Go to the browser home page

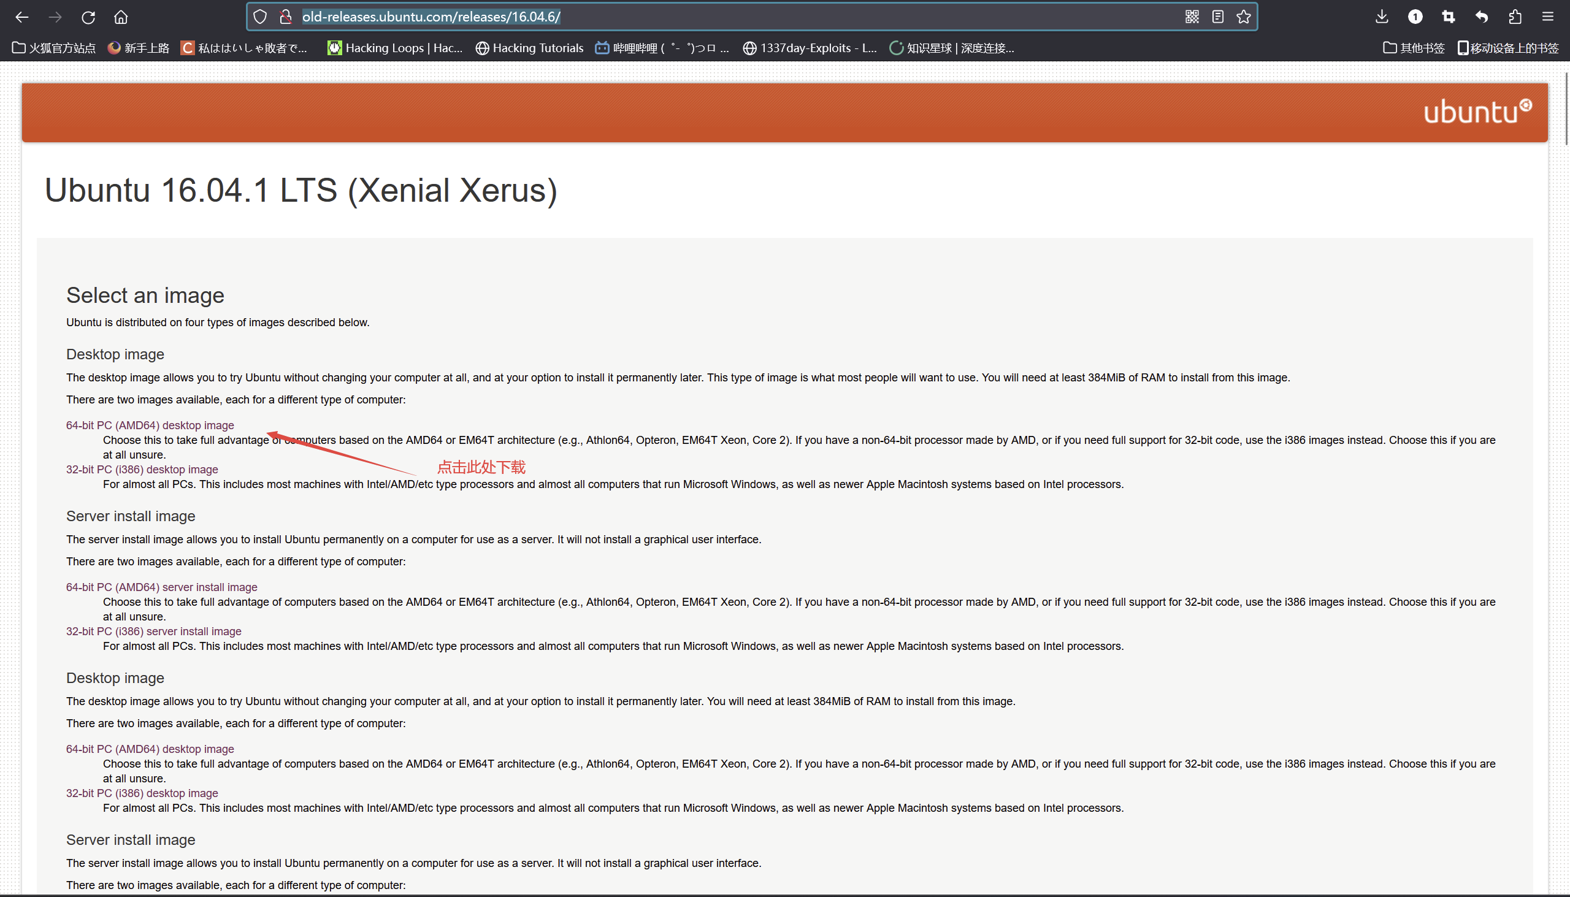121,17
